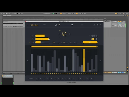Image resolution: width=129 pixels, height=97 pixels.
Task: Click the Filter Range slider handle
Action: pos(49,39)
